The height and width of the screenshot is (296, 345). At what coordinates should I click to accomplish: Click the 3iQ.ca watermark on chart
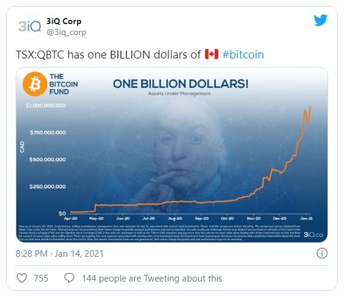[313, 235]
